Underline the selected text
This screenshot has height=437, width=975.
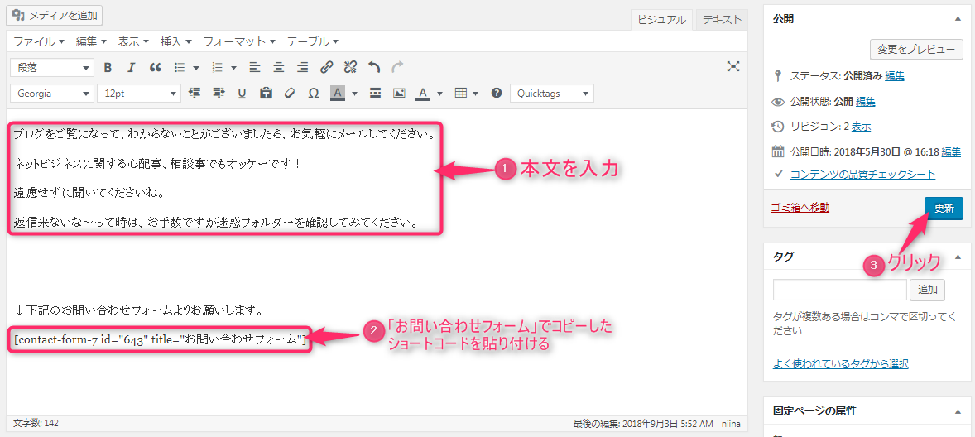(242, 94)
